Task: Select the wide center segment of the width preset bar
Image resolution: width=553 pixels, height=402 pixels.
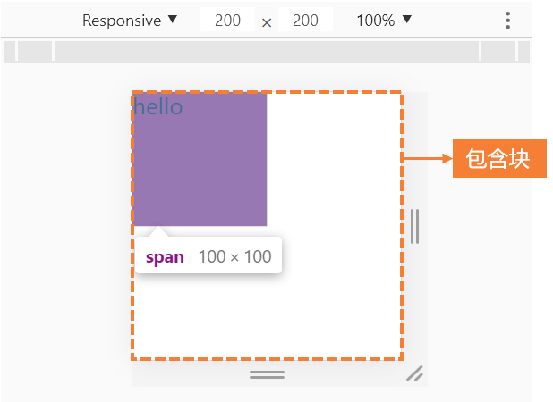Action: point(267,51)
